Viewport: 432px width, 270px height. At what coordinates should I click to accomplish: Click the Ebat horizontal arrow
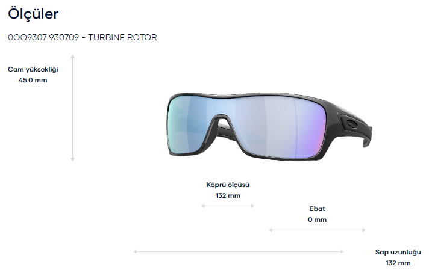click(x=317, y=230)
